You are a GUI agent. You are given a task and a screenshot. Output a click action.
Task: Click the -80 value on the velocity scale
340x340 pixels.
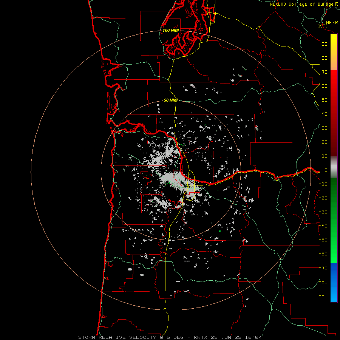pos(323,282)
